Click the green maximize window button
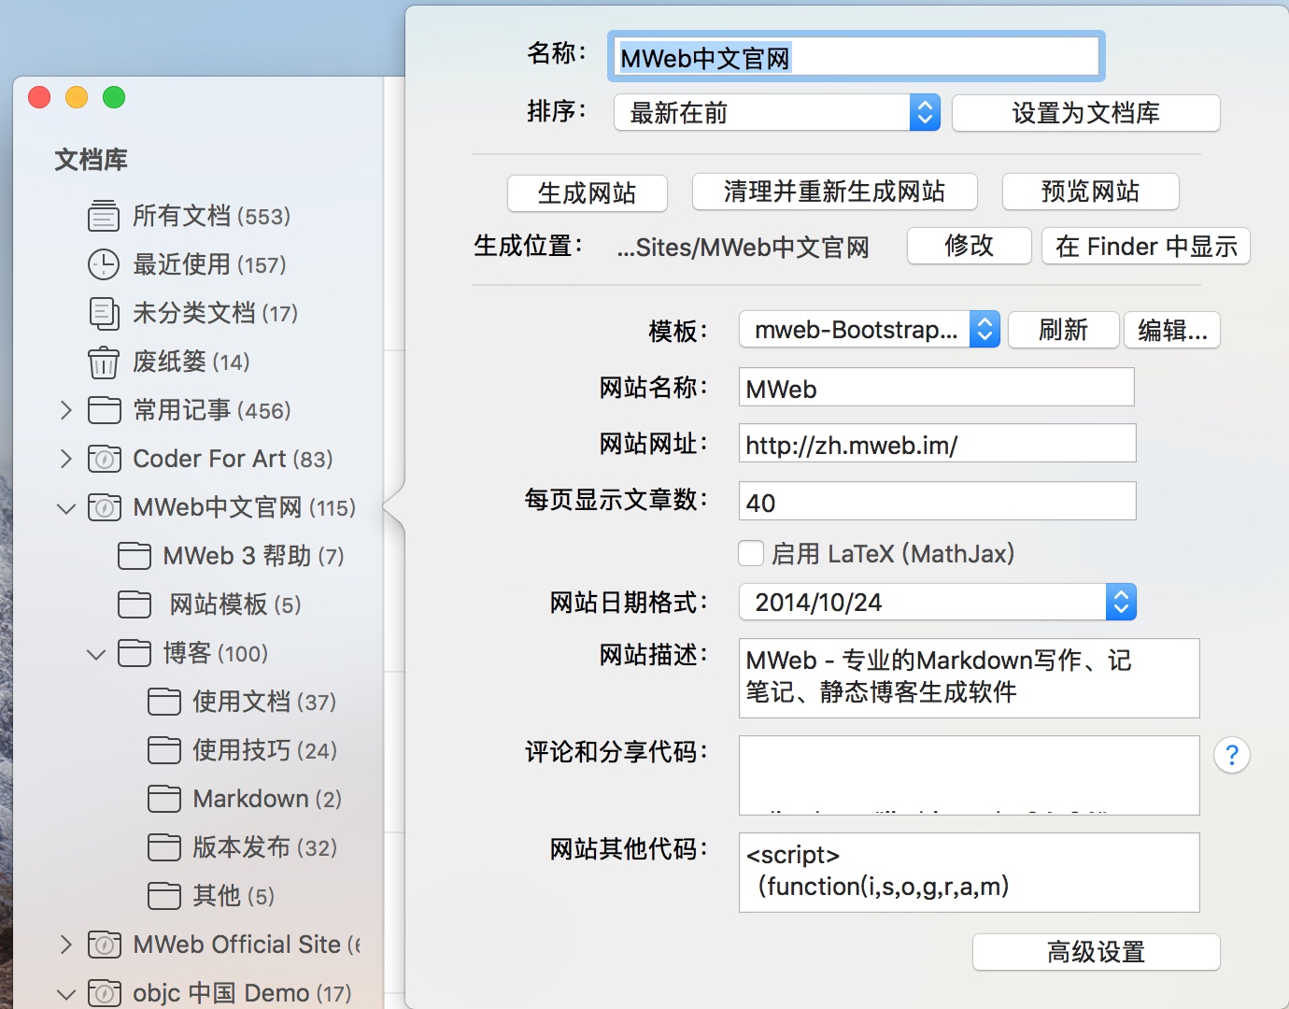1289x1009 pixels. tap(114, 97)
